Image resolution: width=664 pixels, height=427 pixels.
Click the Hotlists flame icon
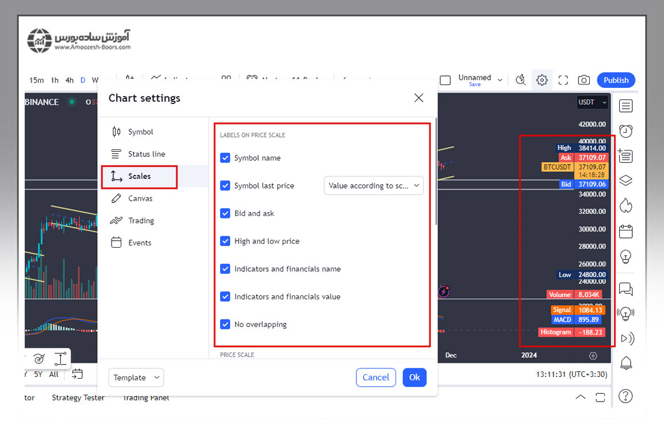click(626, 205)
